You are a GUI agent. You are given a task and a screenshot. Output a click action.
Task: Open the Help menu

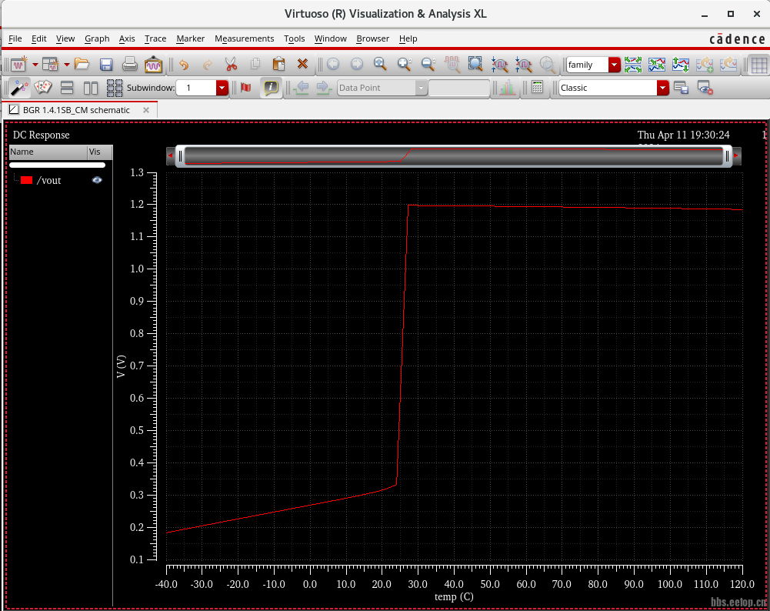(408, 38)
